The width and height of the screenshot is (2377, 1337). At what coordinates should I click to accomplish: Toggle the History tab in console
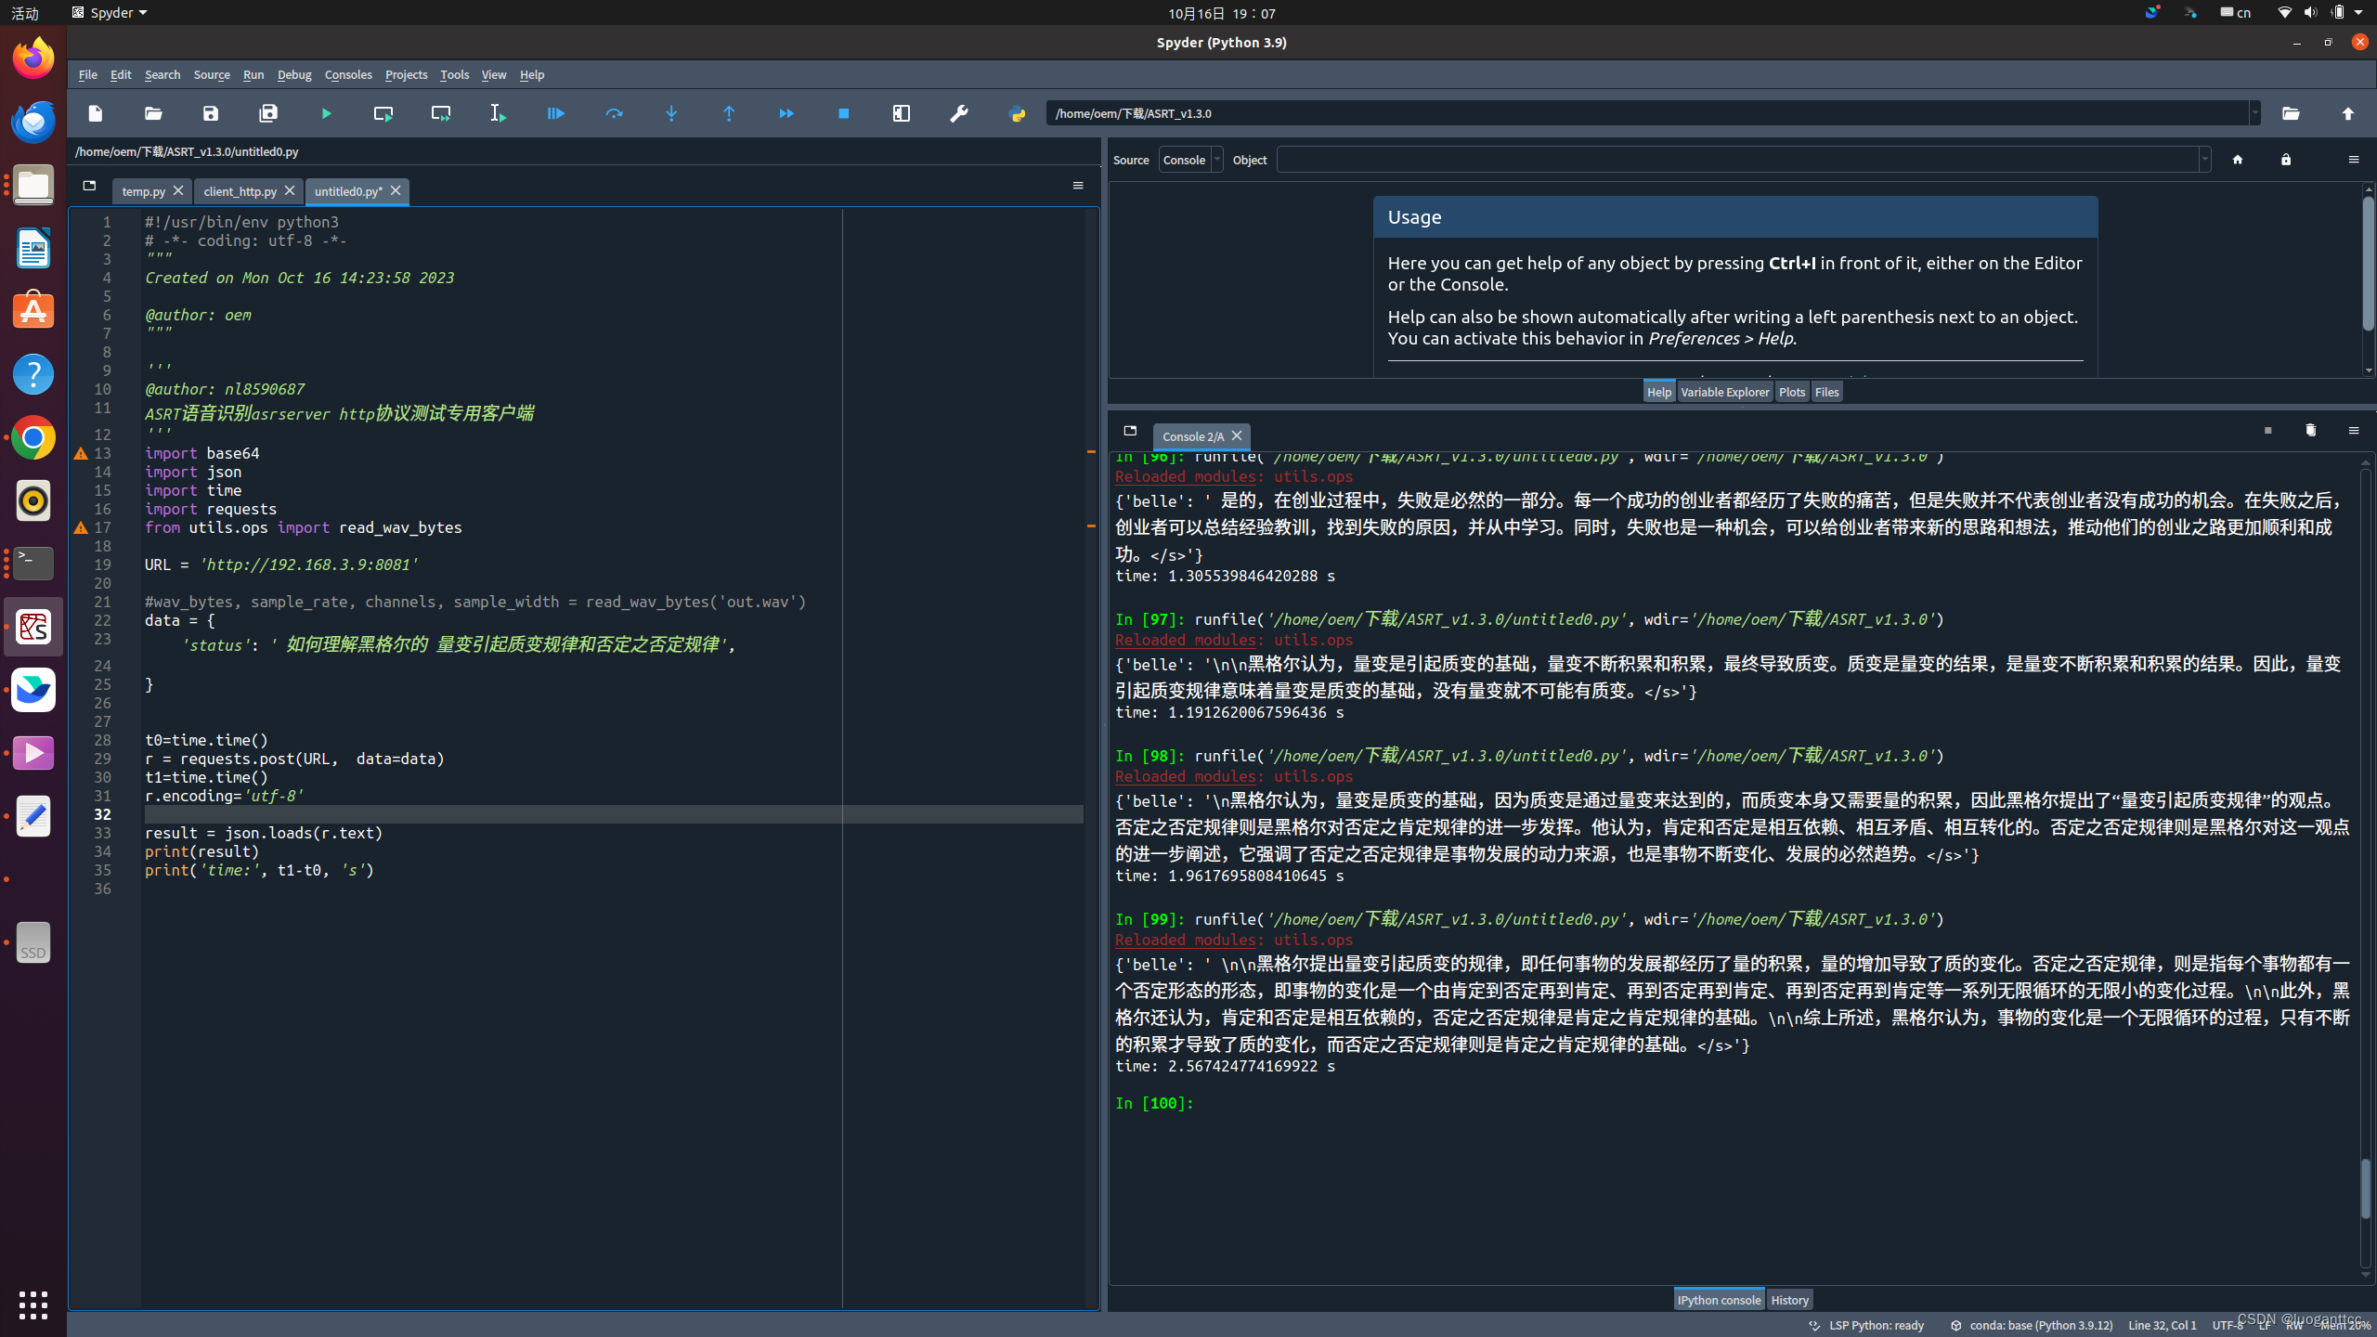pos(1789,1298)
